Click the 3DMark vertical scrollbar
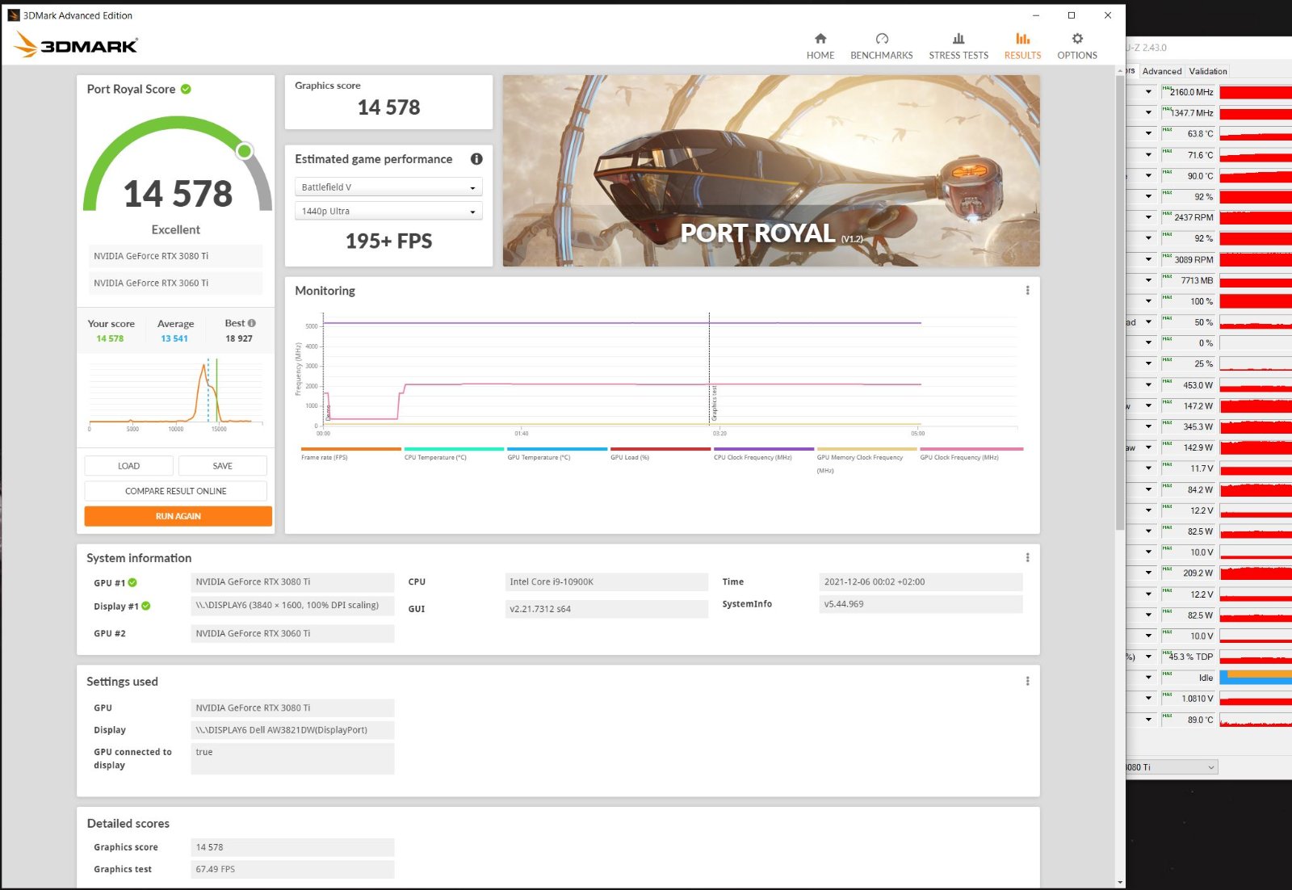The height and width of the screenshot is (890, 1292). click(x=1120, y=303)
